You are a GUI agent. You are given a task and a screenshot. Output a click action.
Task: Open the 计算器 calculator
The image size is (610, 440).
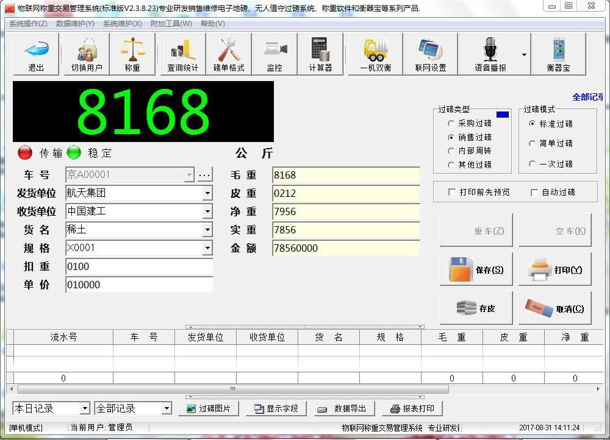tap(321, 54)
